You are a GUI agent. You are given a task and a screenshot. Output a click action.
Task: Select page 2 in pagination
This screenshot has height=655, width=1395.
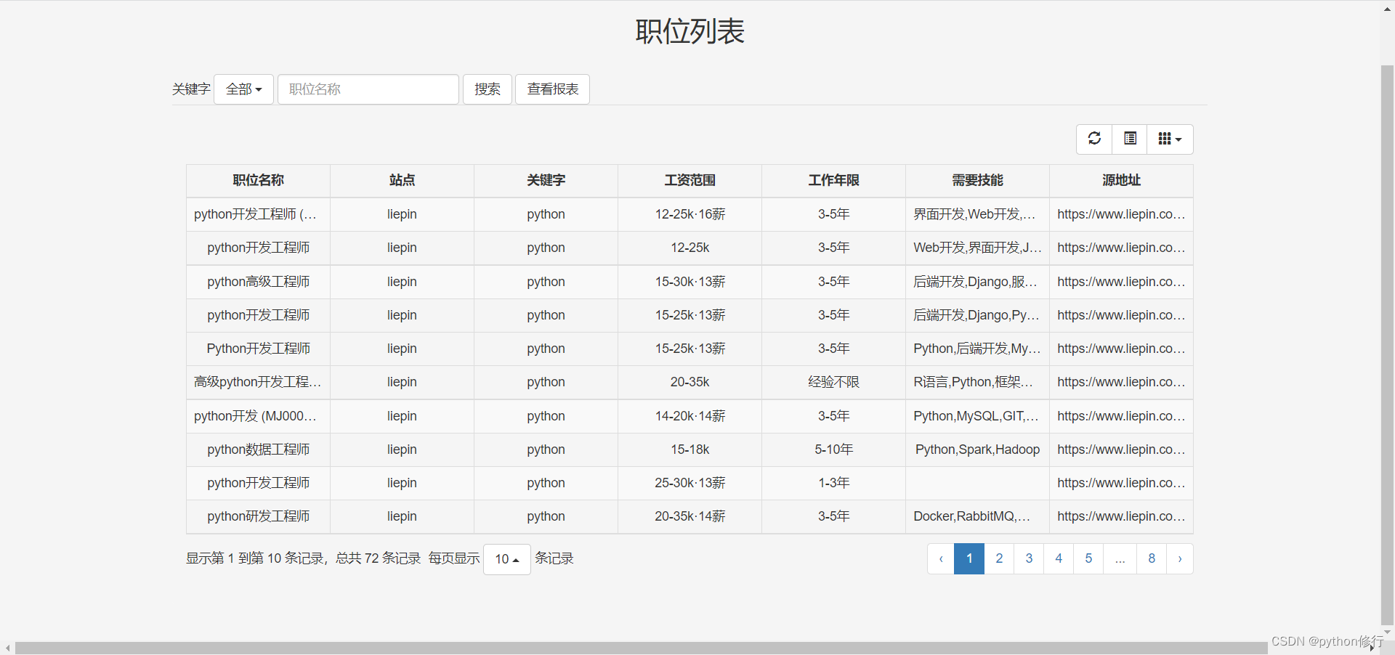tap(999, 558)
